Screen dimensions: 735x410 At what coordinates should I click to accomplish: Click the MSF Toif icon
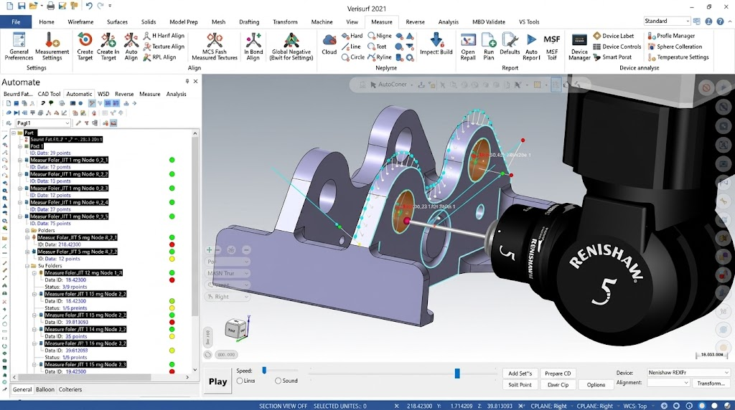coord(552,46)
